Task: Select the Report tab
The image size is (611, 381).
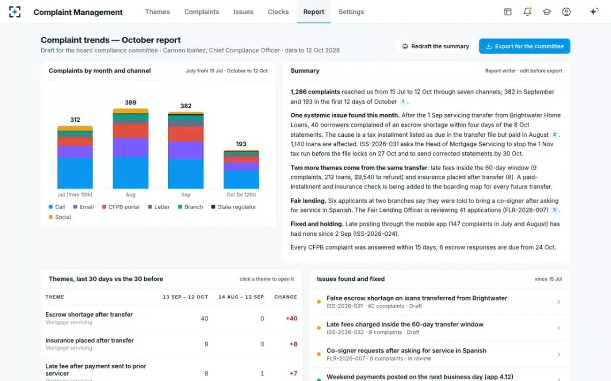Action: (314, 12)
